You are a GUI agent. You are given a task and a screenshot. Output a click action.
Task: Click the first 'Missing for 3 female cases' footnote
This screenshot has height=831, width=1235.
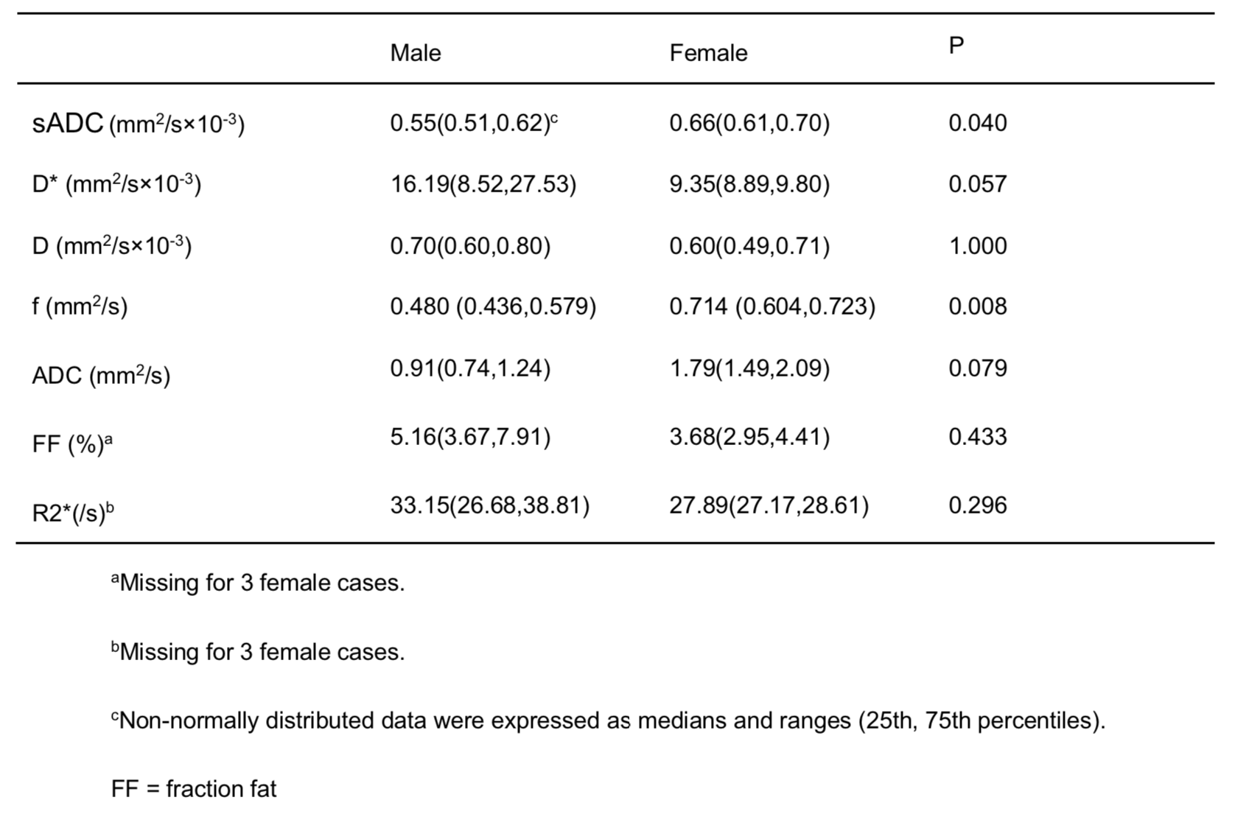coord(258,583)
